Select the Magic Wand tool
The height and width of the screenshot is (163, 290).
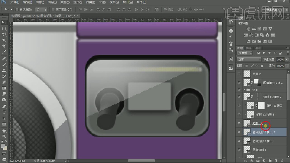coord(4,40)
